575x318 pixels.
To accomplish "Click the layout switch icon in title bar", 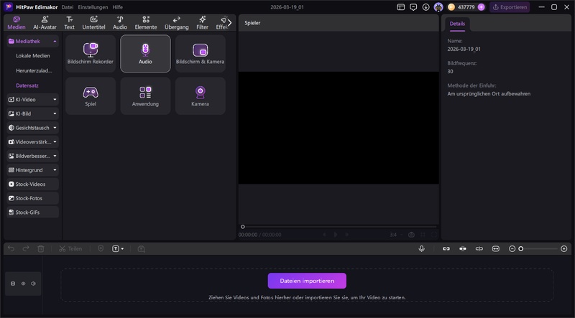I will pyautogui.click(x=401, y=7).
